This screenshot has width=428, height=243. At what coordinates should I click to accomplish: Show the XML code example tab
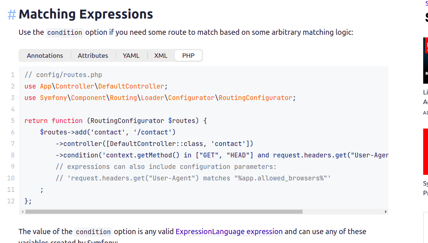pyautogui.click(x=161, y=56)
